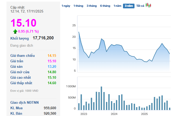Screen dimensions: 174x116
Task: Click the 2023 label on time axis
Action: [x=83, y=114]
